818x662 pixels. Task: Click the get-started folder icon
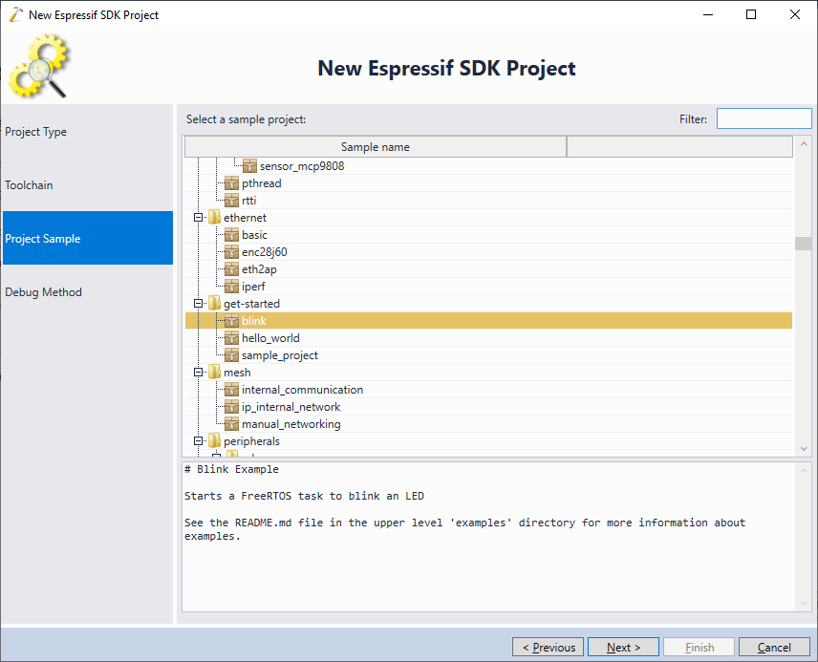click(214, 304)
